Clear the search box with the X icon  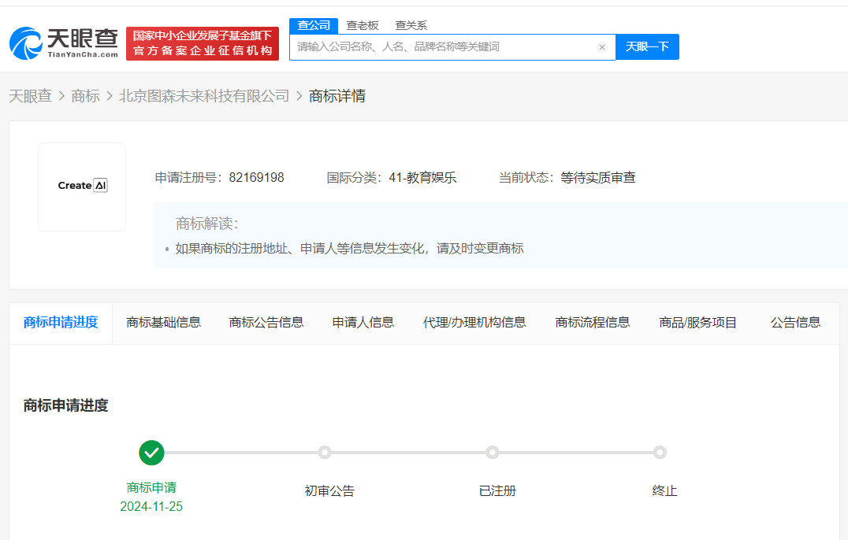point(602,47)
